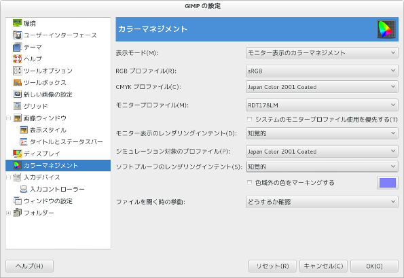Click the OK(O) button
Image resolution: width=404 pixels, height=278 pixels.
click(x=374, y=266)
